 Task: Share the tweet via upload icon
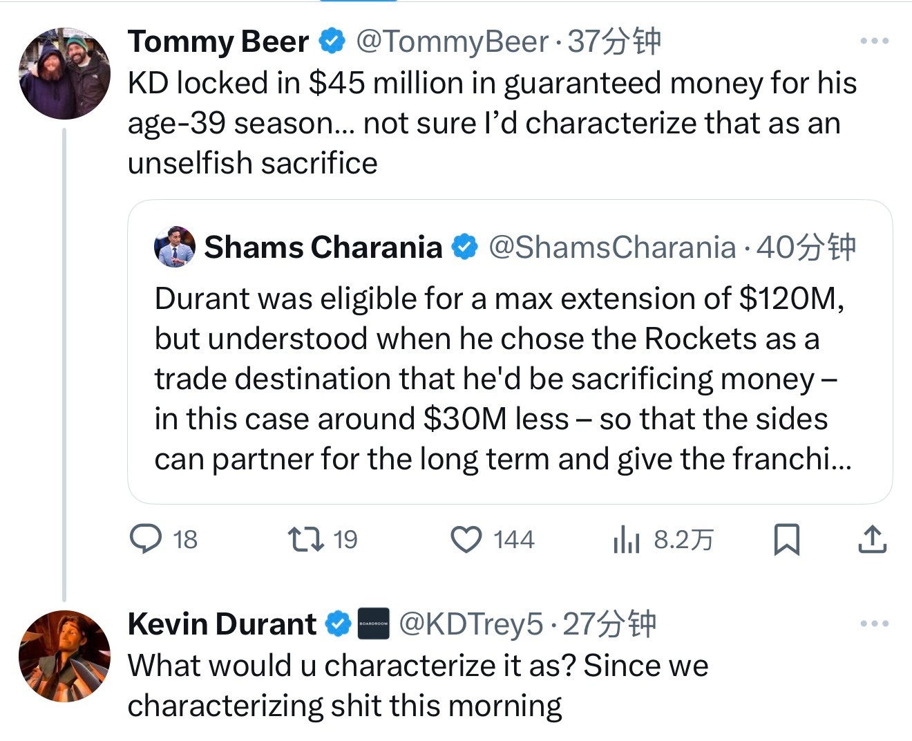872,540
